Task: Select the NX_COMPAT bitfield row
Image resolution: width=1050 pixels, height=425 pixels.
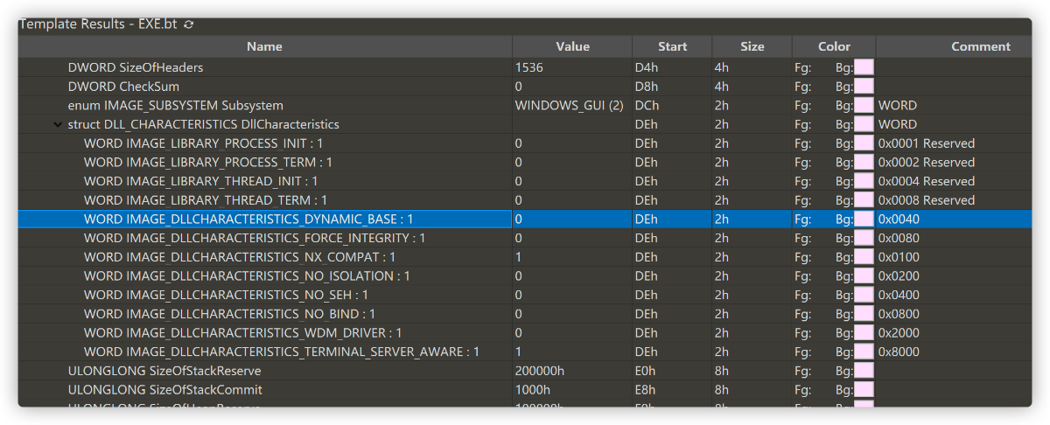Action: pyautogui.click(x=239, y=257)
